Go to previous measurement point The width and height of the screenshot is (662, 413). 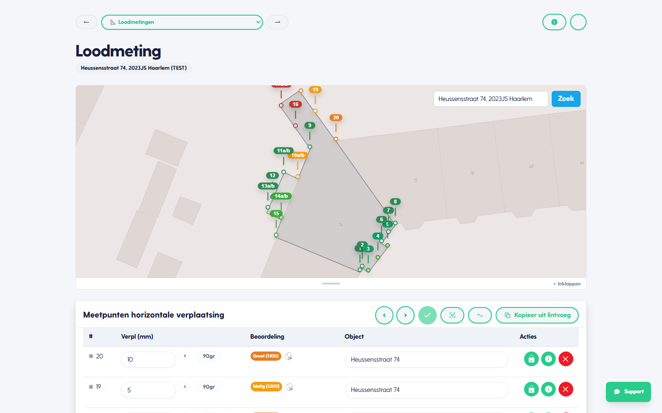[x=384, y=315]
